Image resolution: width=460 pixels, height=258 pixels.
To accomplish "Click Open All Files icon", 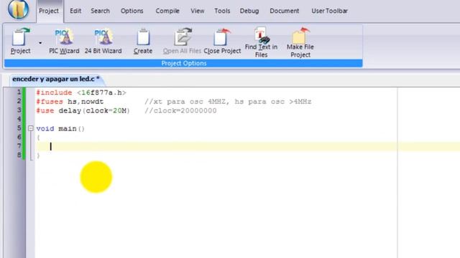I will click(182, 41).
